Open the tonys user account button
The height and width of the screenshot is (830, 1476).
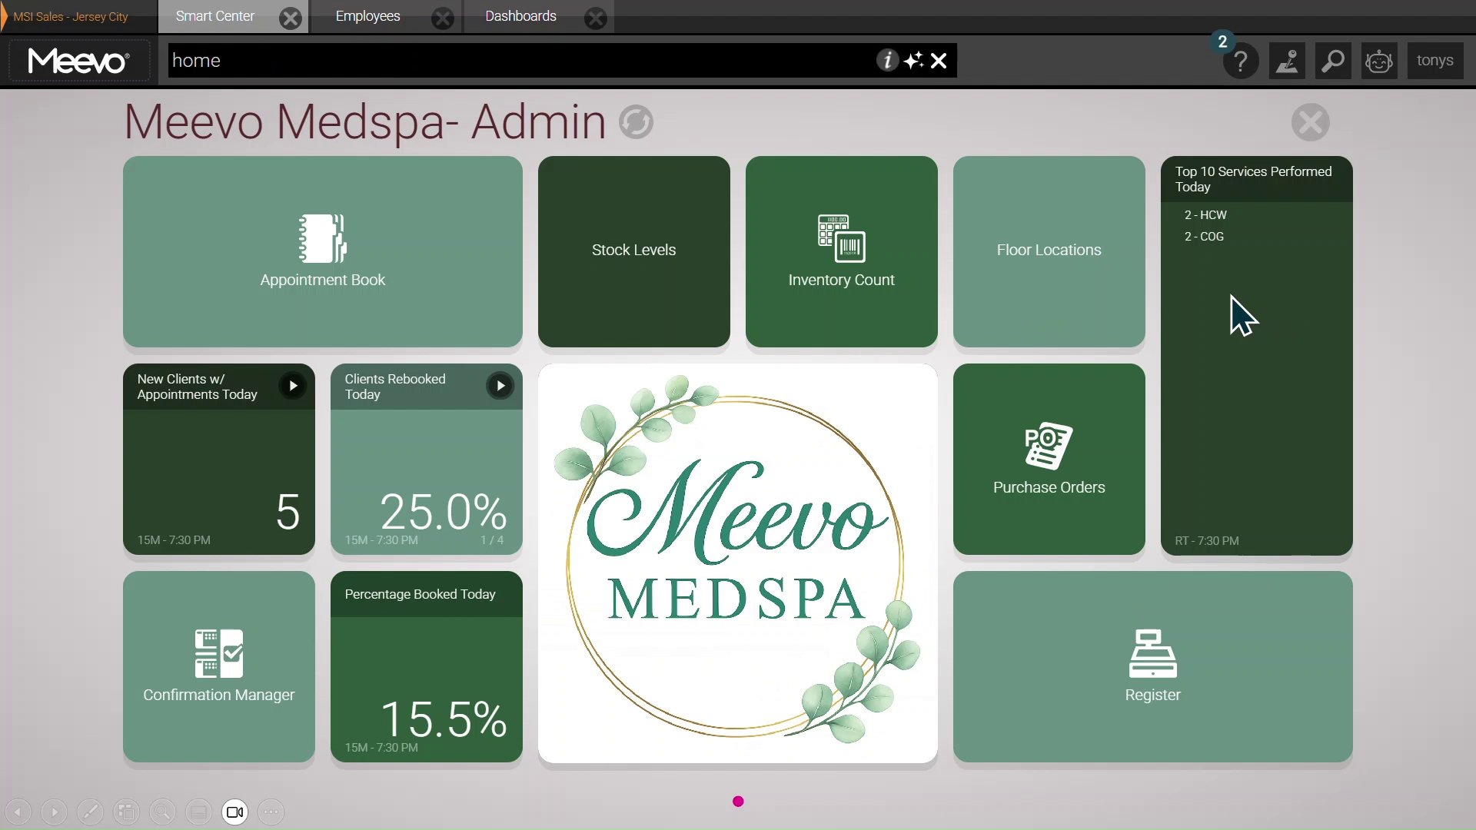pyautogui.click(x=1435, y=61)
